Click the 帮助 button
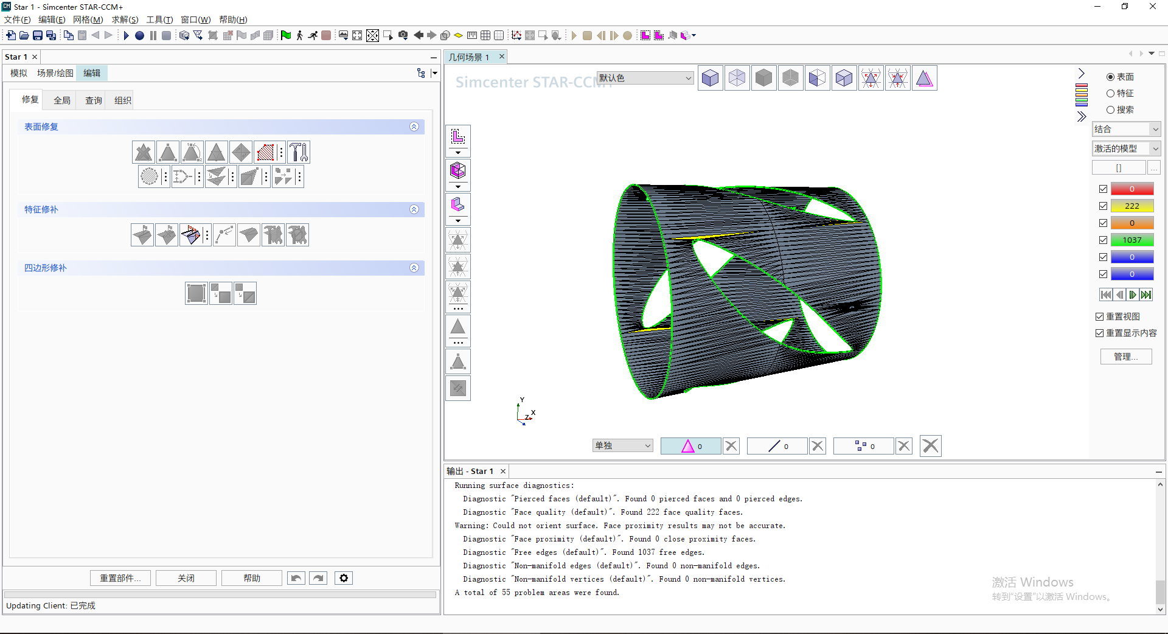The width and height of the screenshot is (1168, 634). (252, 578)
